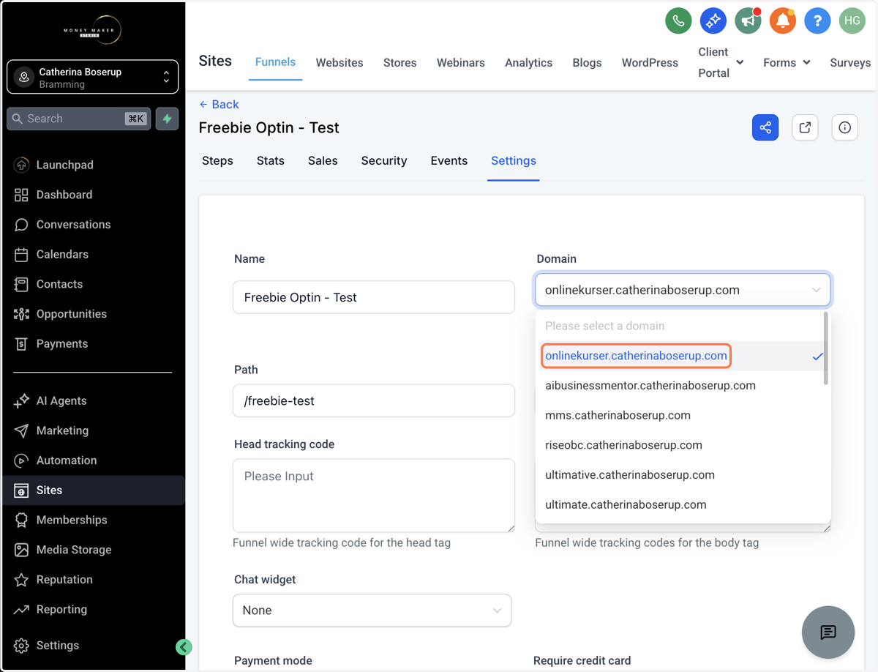The image size is (878, 672).
Task: Expand Client Portal menu
Action: (x=720, y=62)
